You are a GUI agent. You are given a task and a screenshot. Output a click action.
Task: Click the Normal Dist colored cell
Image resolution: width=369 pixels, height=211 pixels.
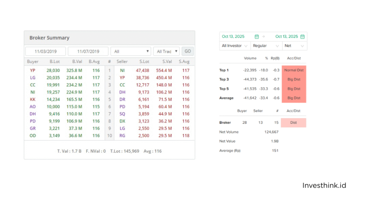pyautogui.click(x=294, y=70)
